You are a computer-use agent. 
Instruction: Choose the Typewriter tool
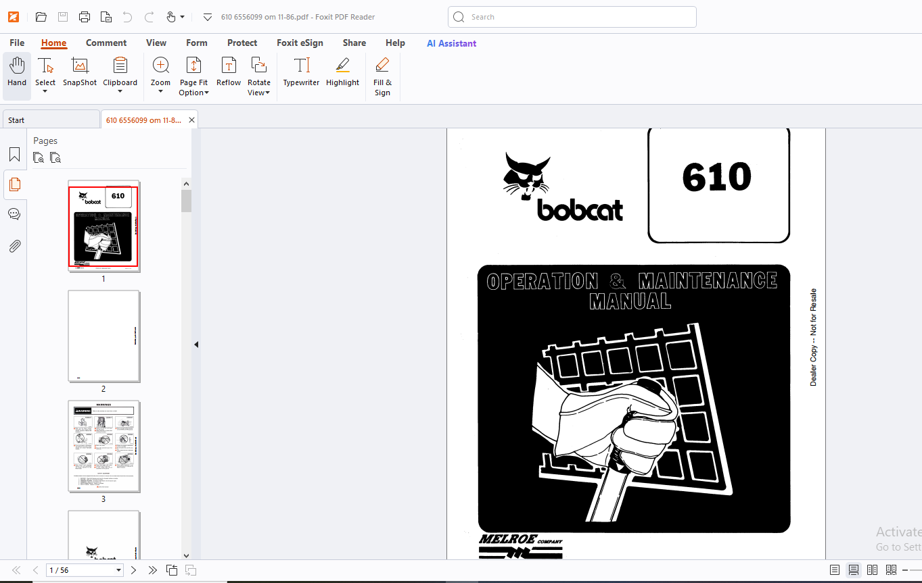click(x=301, y=72)
